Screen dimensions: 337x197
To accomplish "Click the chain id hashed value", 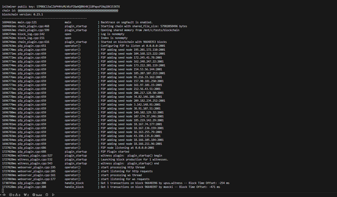I will (68, 11).
